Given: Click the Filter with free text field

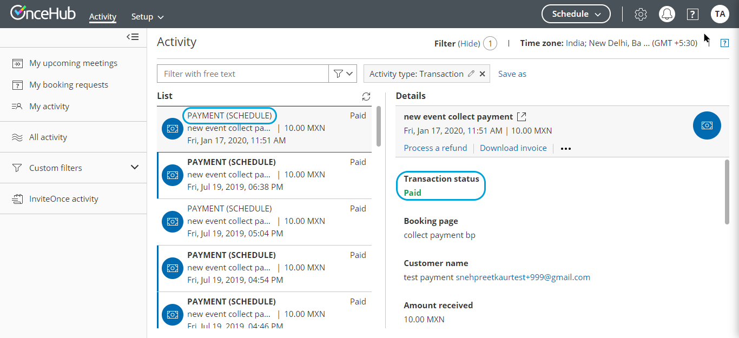Looking at the screenshot, I should [x=242, y=74].
